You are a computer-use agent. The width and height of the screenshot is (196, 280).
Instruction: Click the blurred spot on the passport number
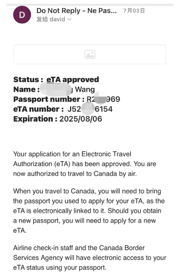[x=100, y=98]
